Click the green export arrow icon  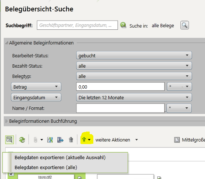click(84, 139)
